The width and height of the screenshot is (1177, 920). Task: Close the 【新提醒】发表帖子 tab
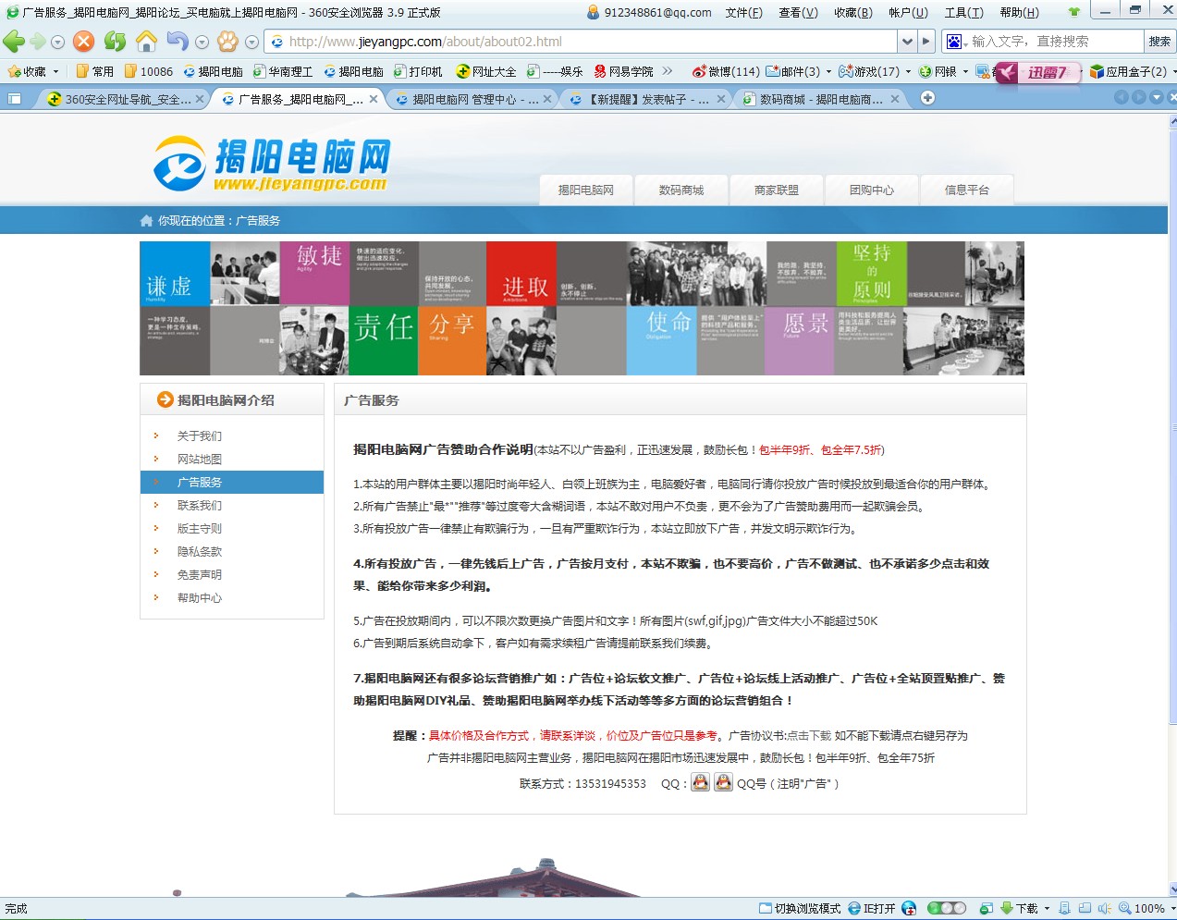click(721, 99)
